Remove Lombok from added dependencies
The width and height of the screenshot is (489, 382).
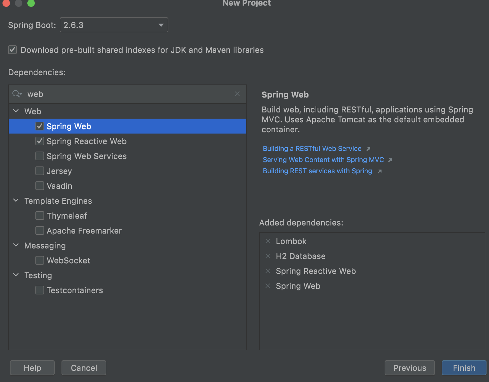point(268,241)
